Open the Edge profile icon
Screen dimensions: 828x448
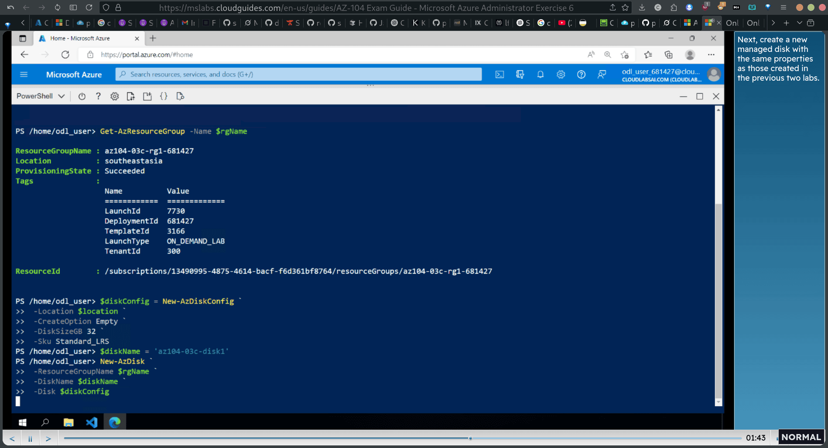[690, 55]
